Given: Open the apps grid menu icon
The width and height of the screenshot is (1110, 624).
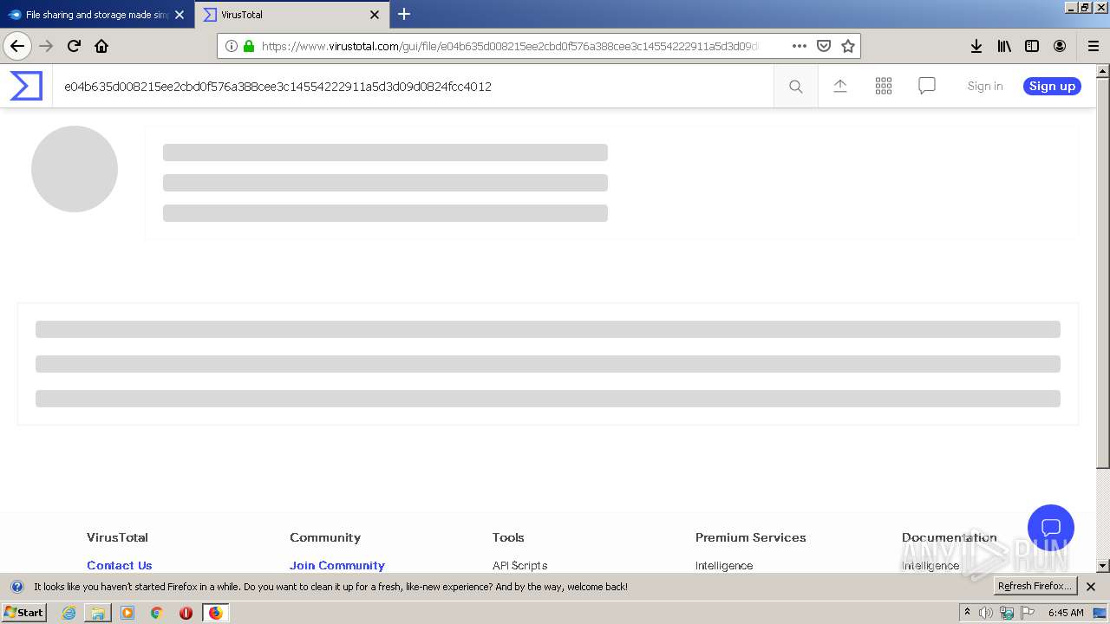Looking at the screenshot, I should 884,86.
